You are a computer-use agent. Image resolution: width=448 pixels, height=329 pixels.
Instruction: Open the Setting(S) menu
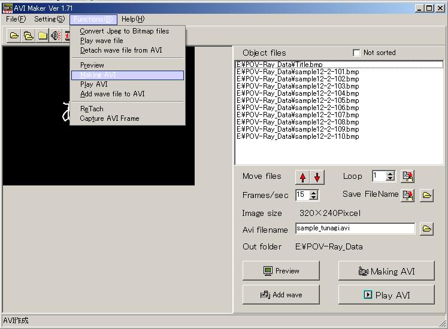(50, 19)
